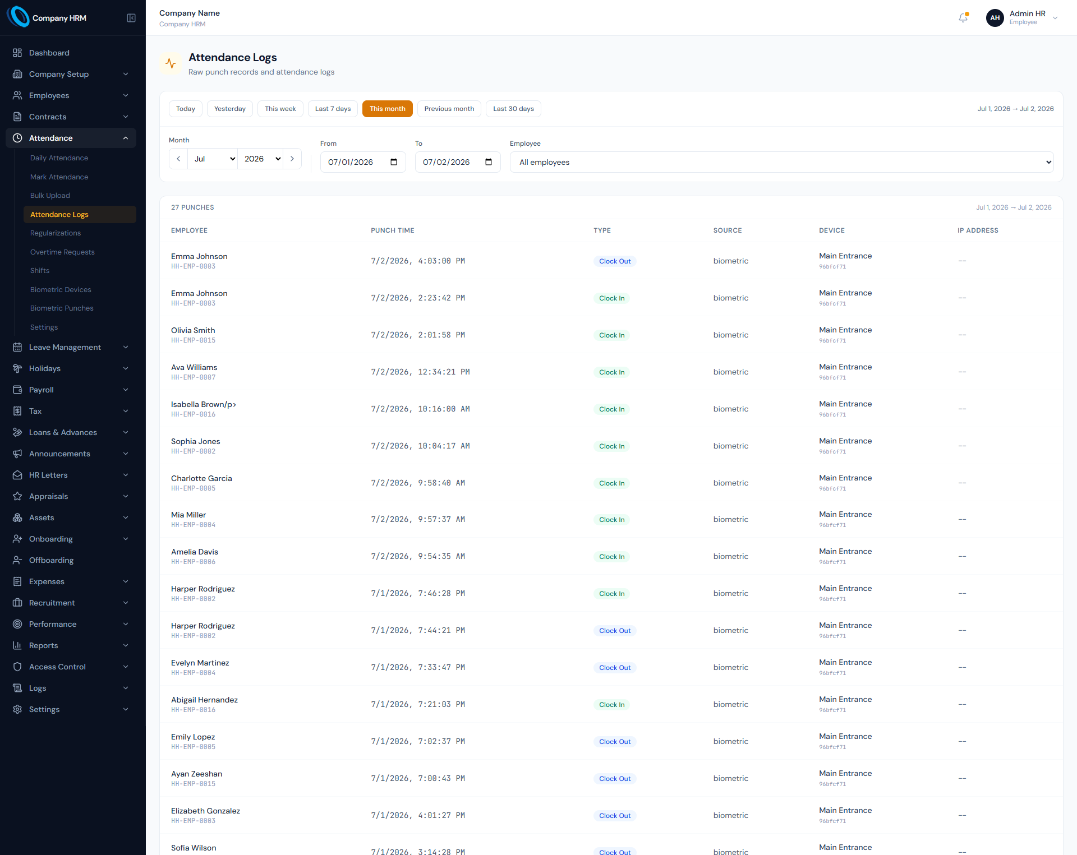Filter logs by Yesterday
Image resolution: width=1077 pixels, height=855 pixels.
pyautogui.click(x=230, y=109)
